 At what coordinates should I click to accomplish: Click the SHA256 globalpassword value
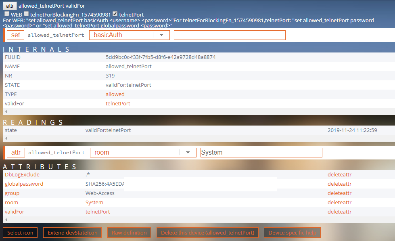[104, 184]
